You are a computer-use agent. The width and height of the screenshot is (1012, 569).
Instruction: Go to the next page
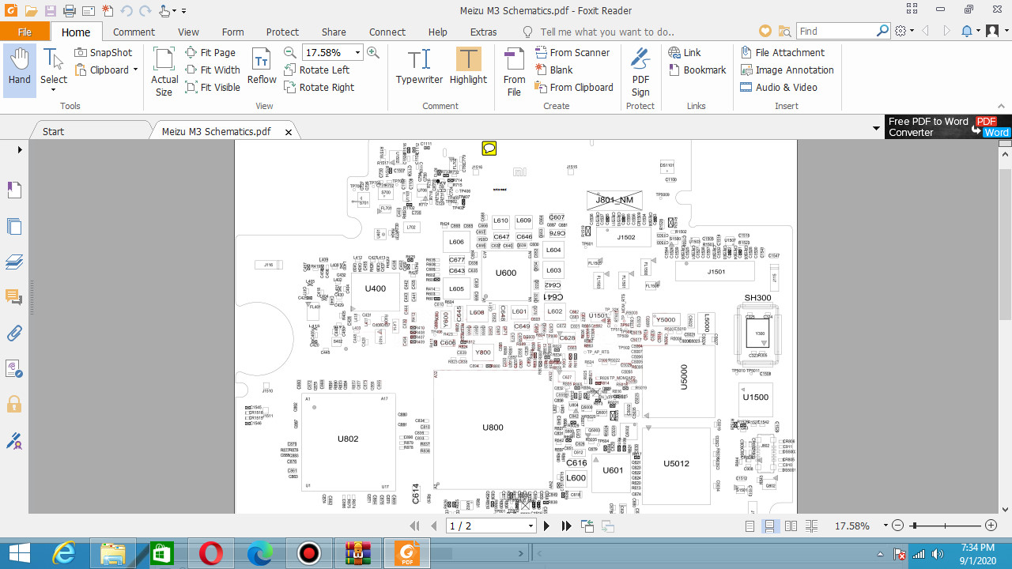[546, 526]
